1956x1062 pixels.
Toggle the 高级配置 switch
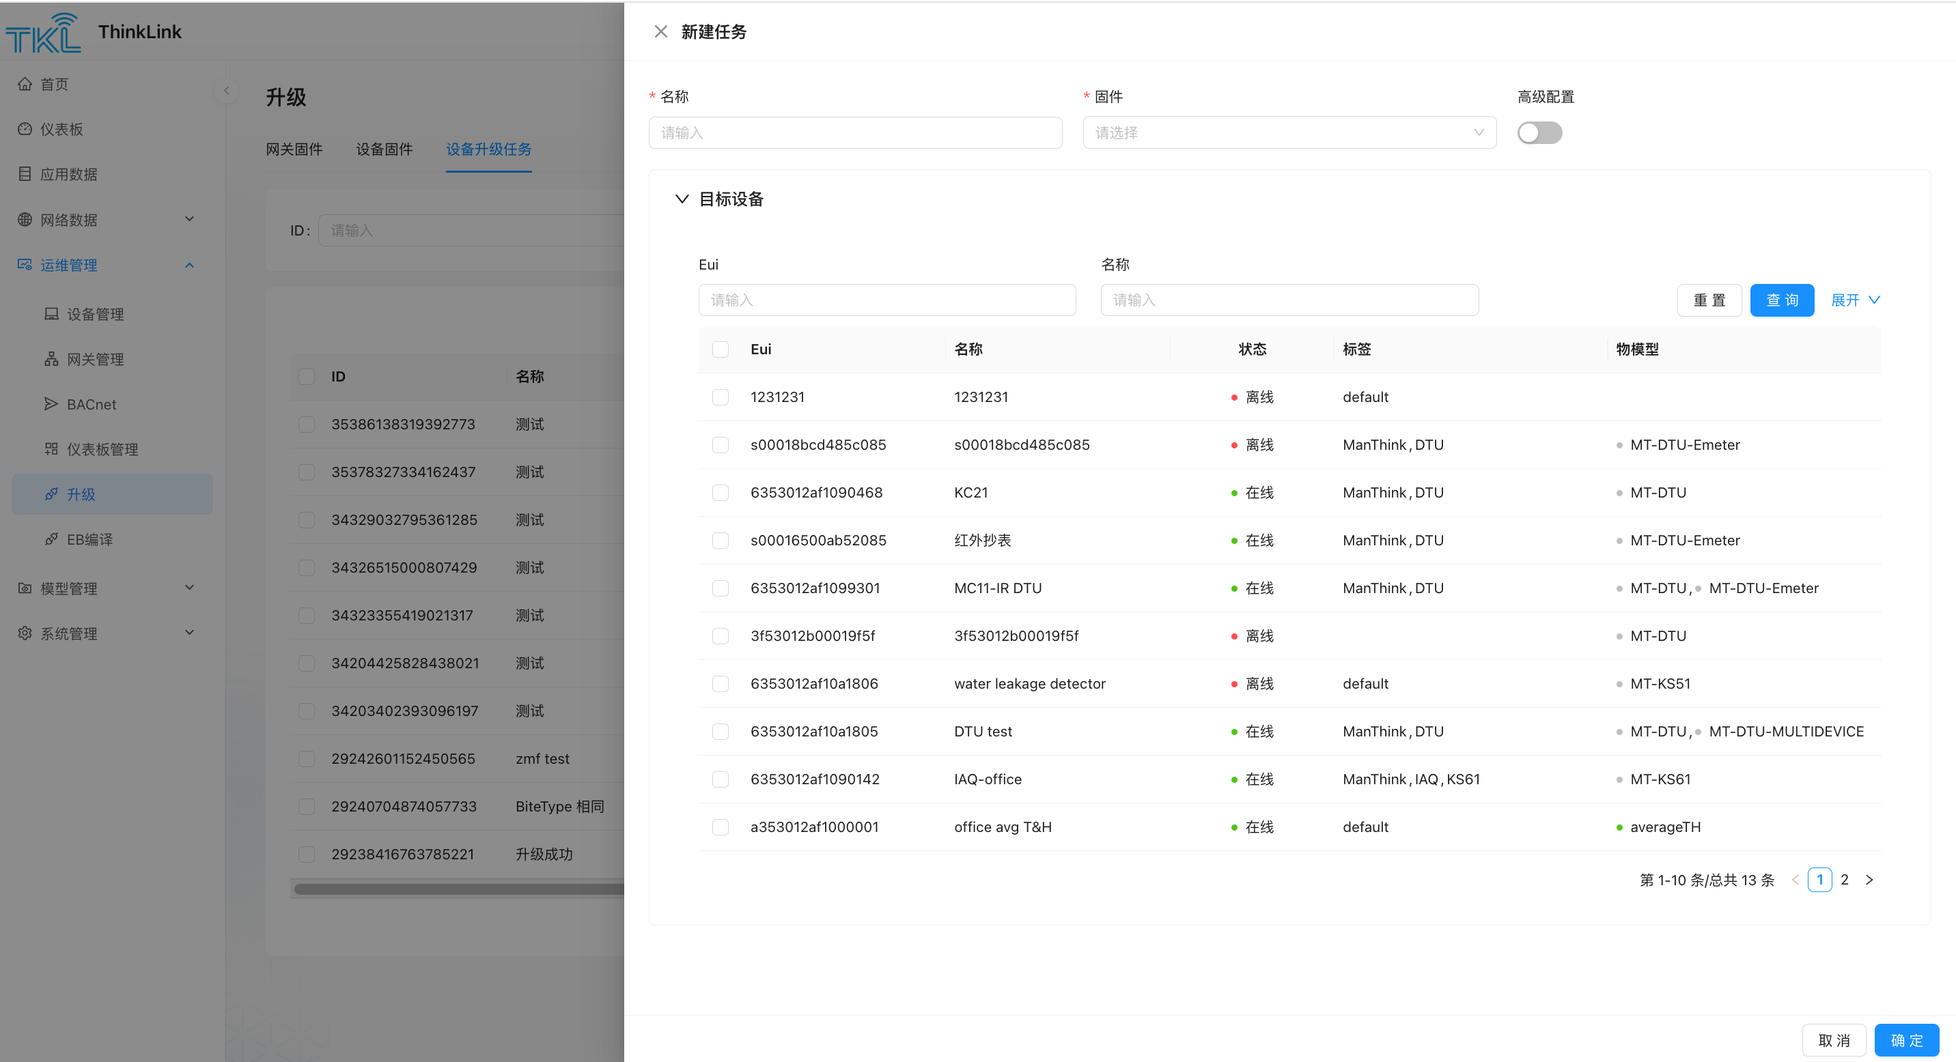coord(1539,132)
